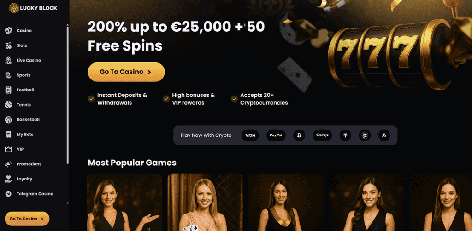Screen dimensions: 472x231
Task: Select the Bitcoin payment icon
Action: tap(299, 135)
